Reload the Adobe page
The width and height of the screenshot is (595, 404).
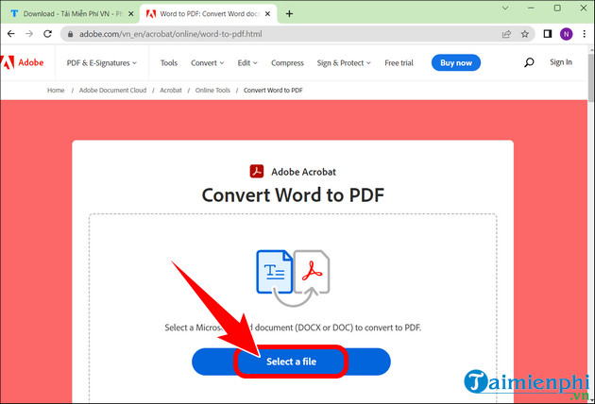(x=47, y=34)
